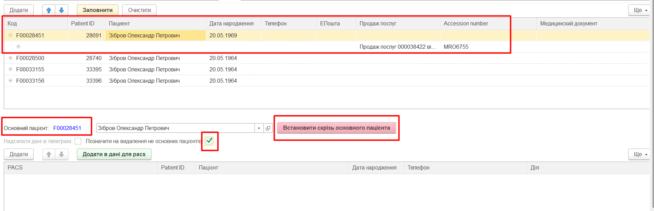Enable the 'Надсилати дані в телеграм' checkbox

[x=78, y=141]
